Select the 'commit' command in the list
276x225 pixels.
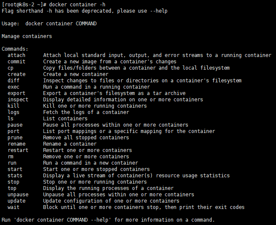click(x=17, y=62)
